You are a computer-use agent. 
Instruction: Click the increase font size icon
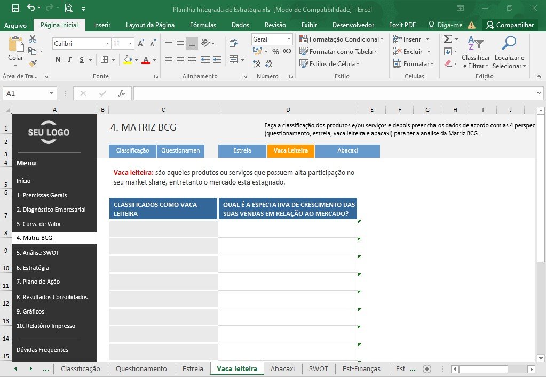tap(141, 44)
